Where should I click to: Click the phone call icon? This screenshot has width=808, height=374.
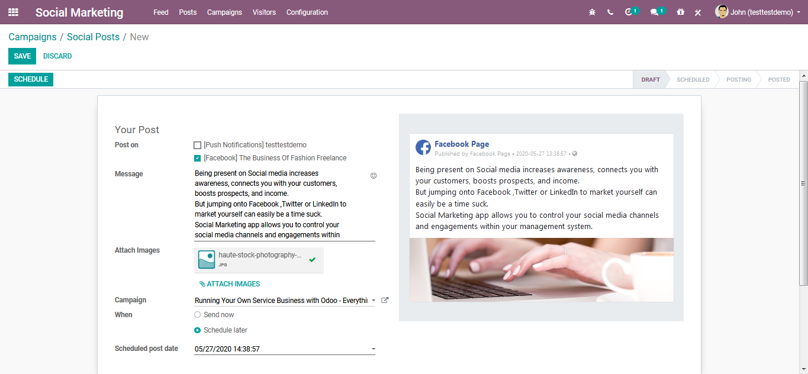tap(610, 12)
